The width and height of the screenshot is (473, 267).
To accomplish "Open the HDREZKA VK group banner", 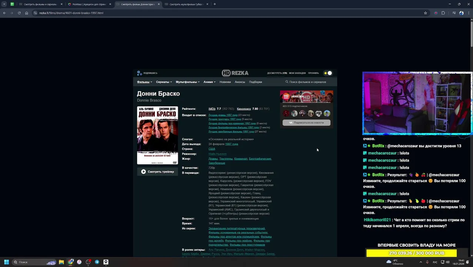I will [x=306, y=96].
